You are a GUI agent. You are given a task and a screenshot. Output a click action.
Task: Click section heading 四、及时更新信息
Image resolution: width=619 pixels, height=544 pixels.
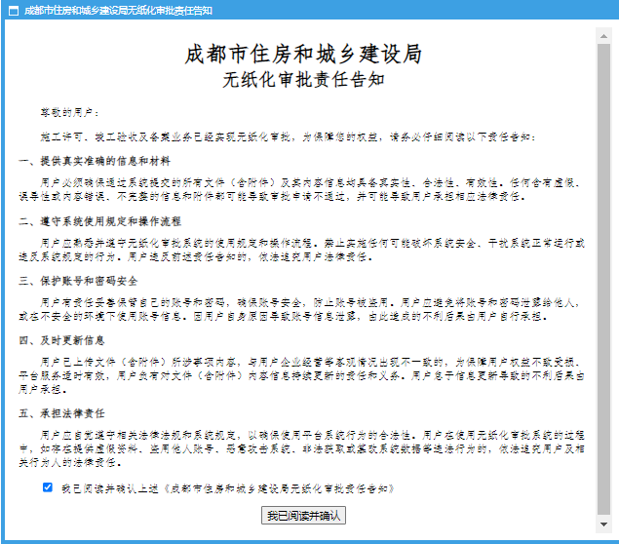(61, 340)
